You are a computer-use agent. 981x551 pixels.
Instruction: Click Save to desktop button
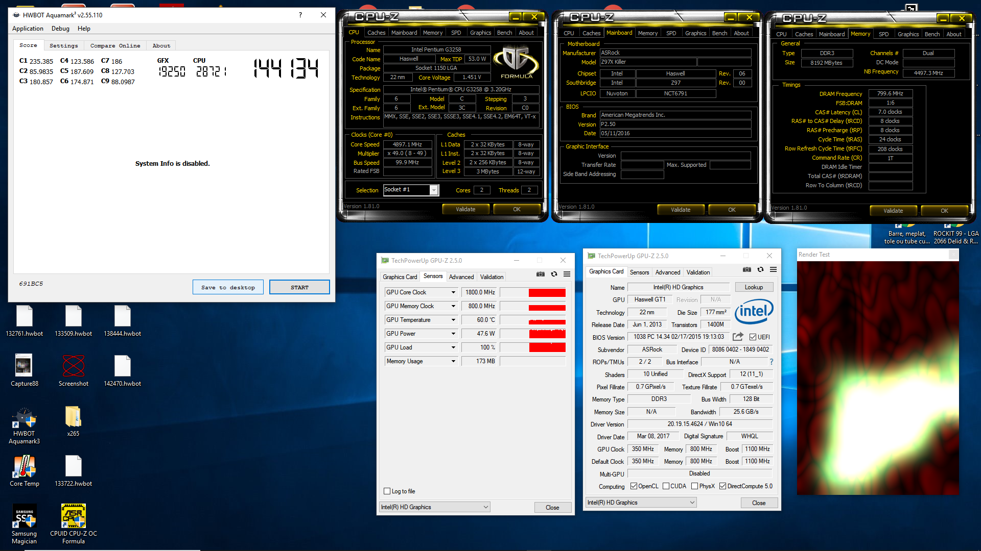(x=228, y=287)
